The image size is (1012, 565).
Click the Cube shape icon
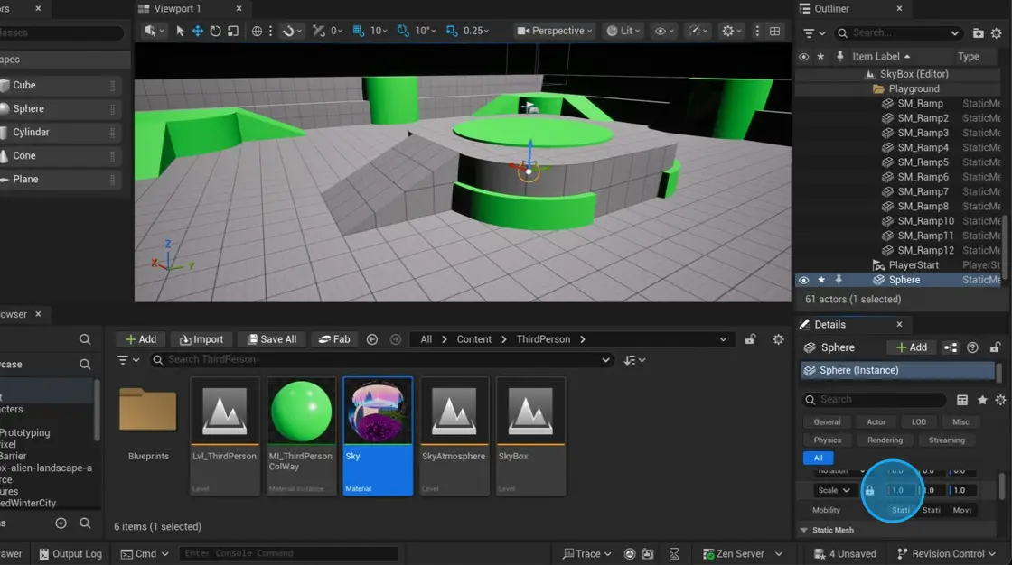pos(6,85)
